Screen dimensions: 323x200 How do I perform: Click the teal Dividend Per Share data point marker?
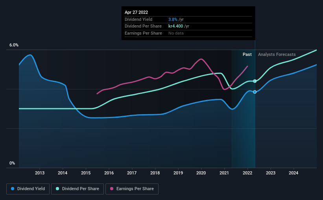click(255, 81)
